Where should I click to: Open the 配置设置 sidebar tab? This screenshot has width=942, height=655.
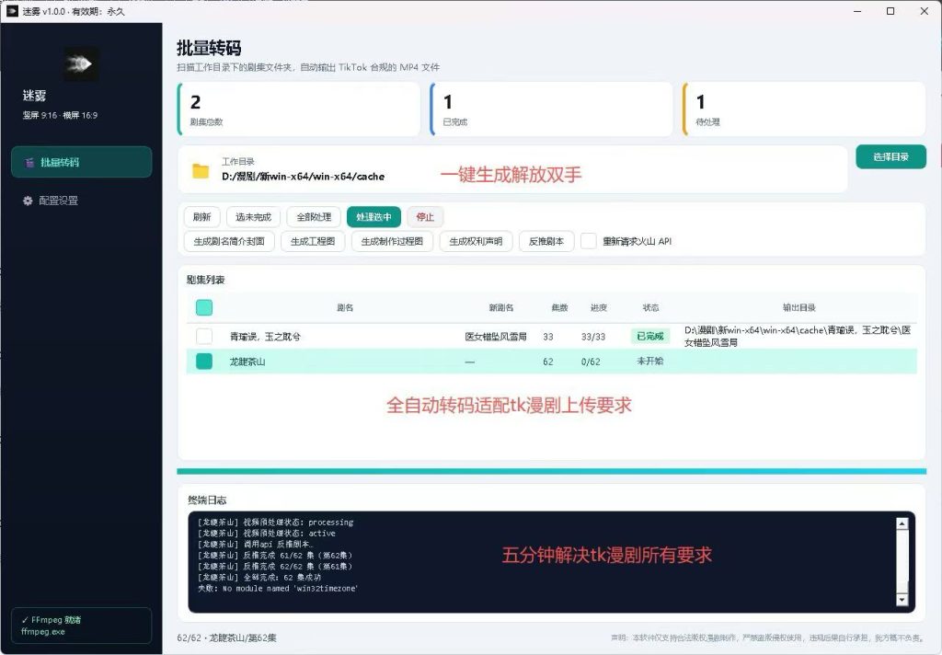pyautogui.click(x=82, y=201)
